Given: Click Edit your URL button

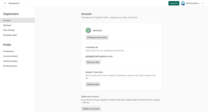Looking at the screenshot, I should pyautogui.click(x=93, y=62).
